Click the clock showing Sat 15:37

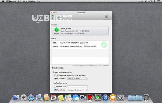pyautogui.click(x=148, y=1)
